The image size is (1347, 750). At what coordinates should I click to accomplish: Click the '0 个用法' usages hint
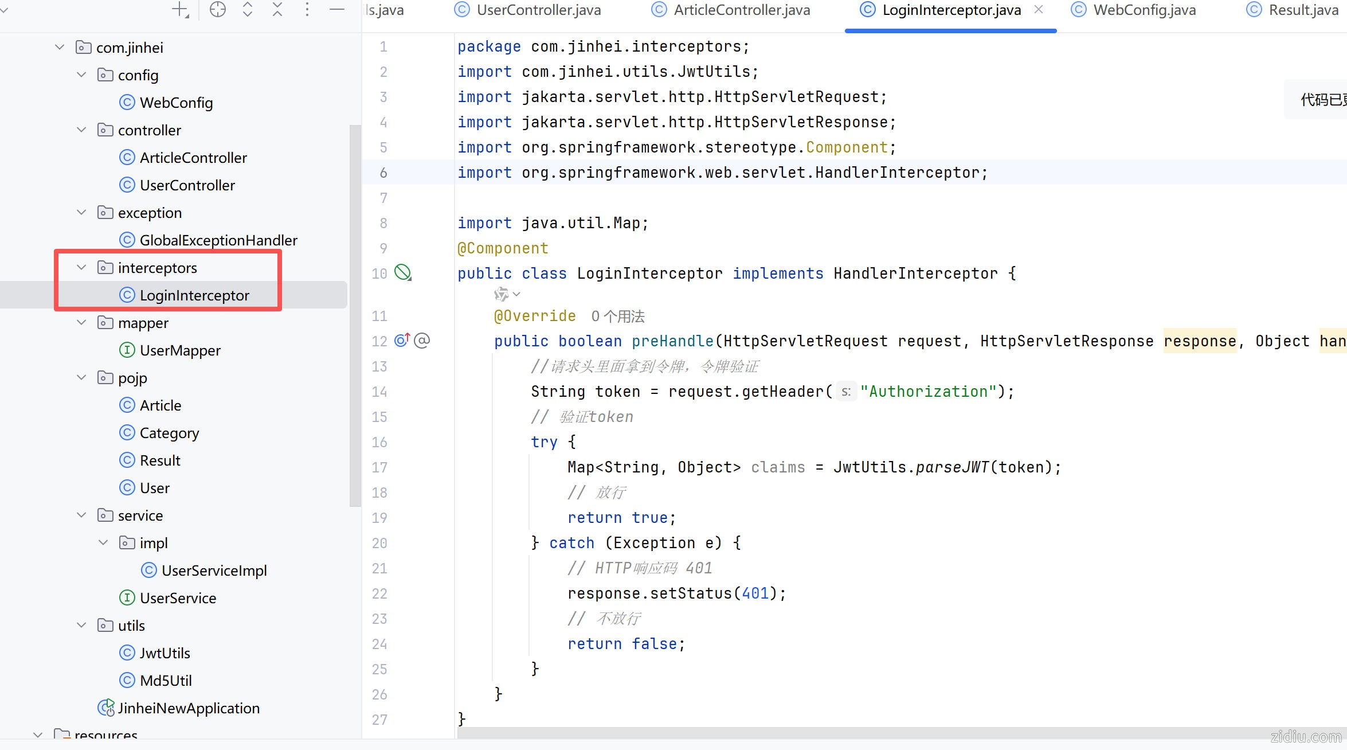click(x=618, y=317)
